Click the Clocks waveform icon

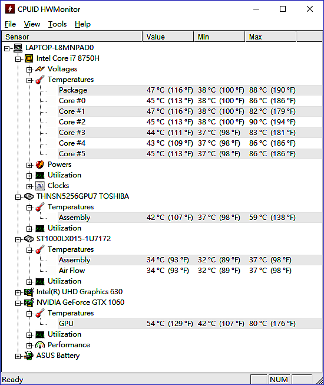click(40, 186)
